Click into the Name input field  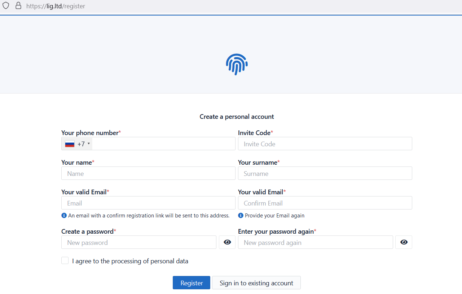[x=148, y=173]
